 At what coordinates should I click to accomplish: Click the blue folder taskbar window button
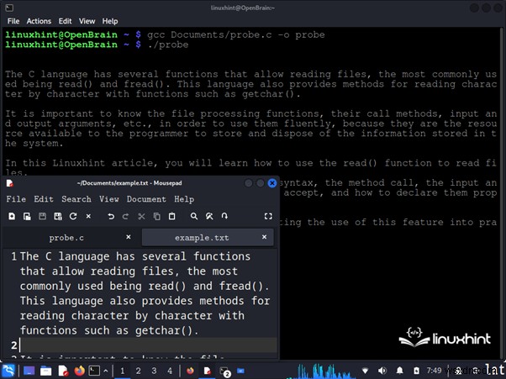click(x=240, y=371)
